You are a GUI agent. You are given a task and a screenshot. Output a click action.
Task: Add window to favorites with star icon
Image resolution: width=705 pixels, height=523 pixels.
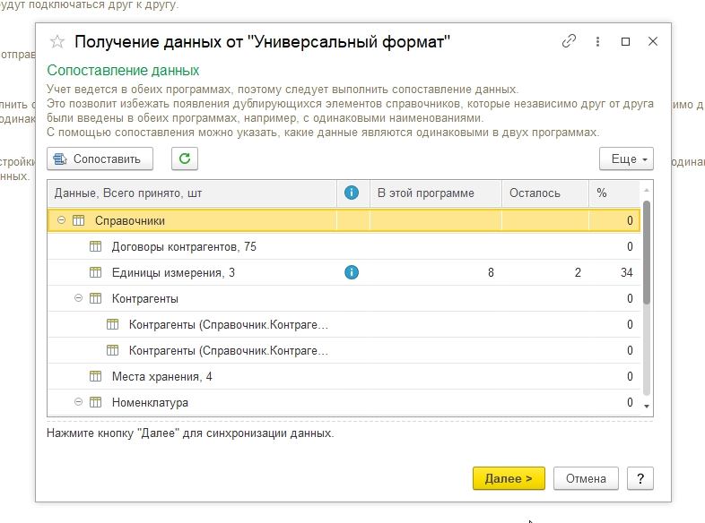pyautogui.click(x=57, y=41)
